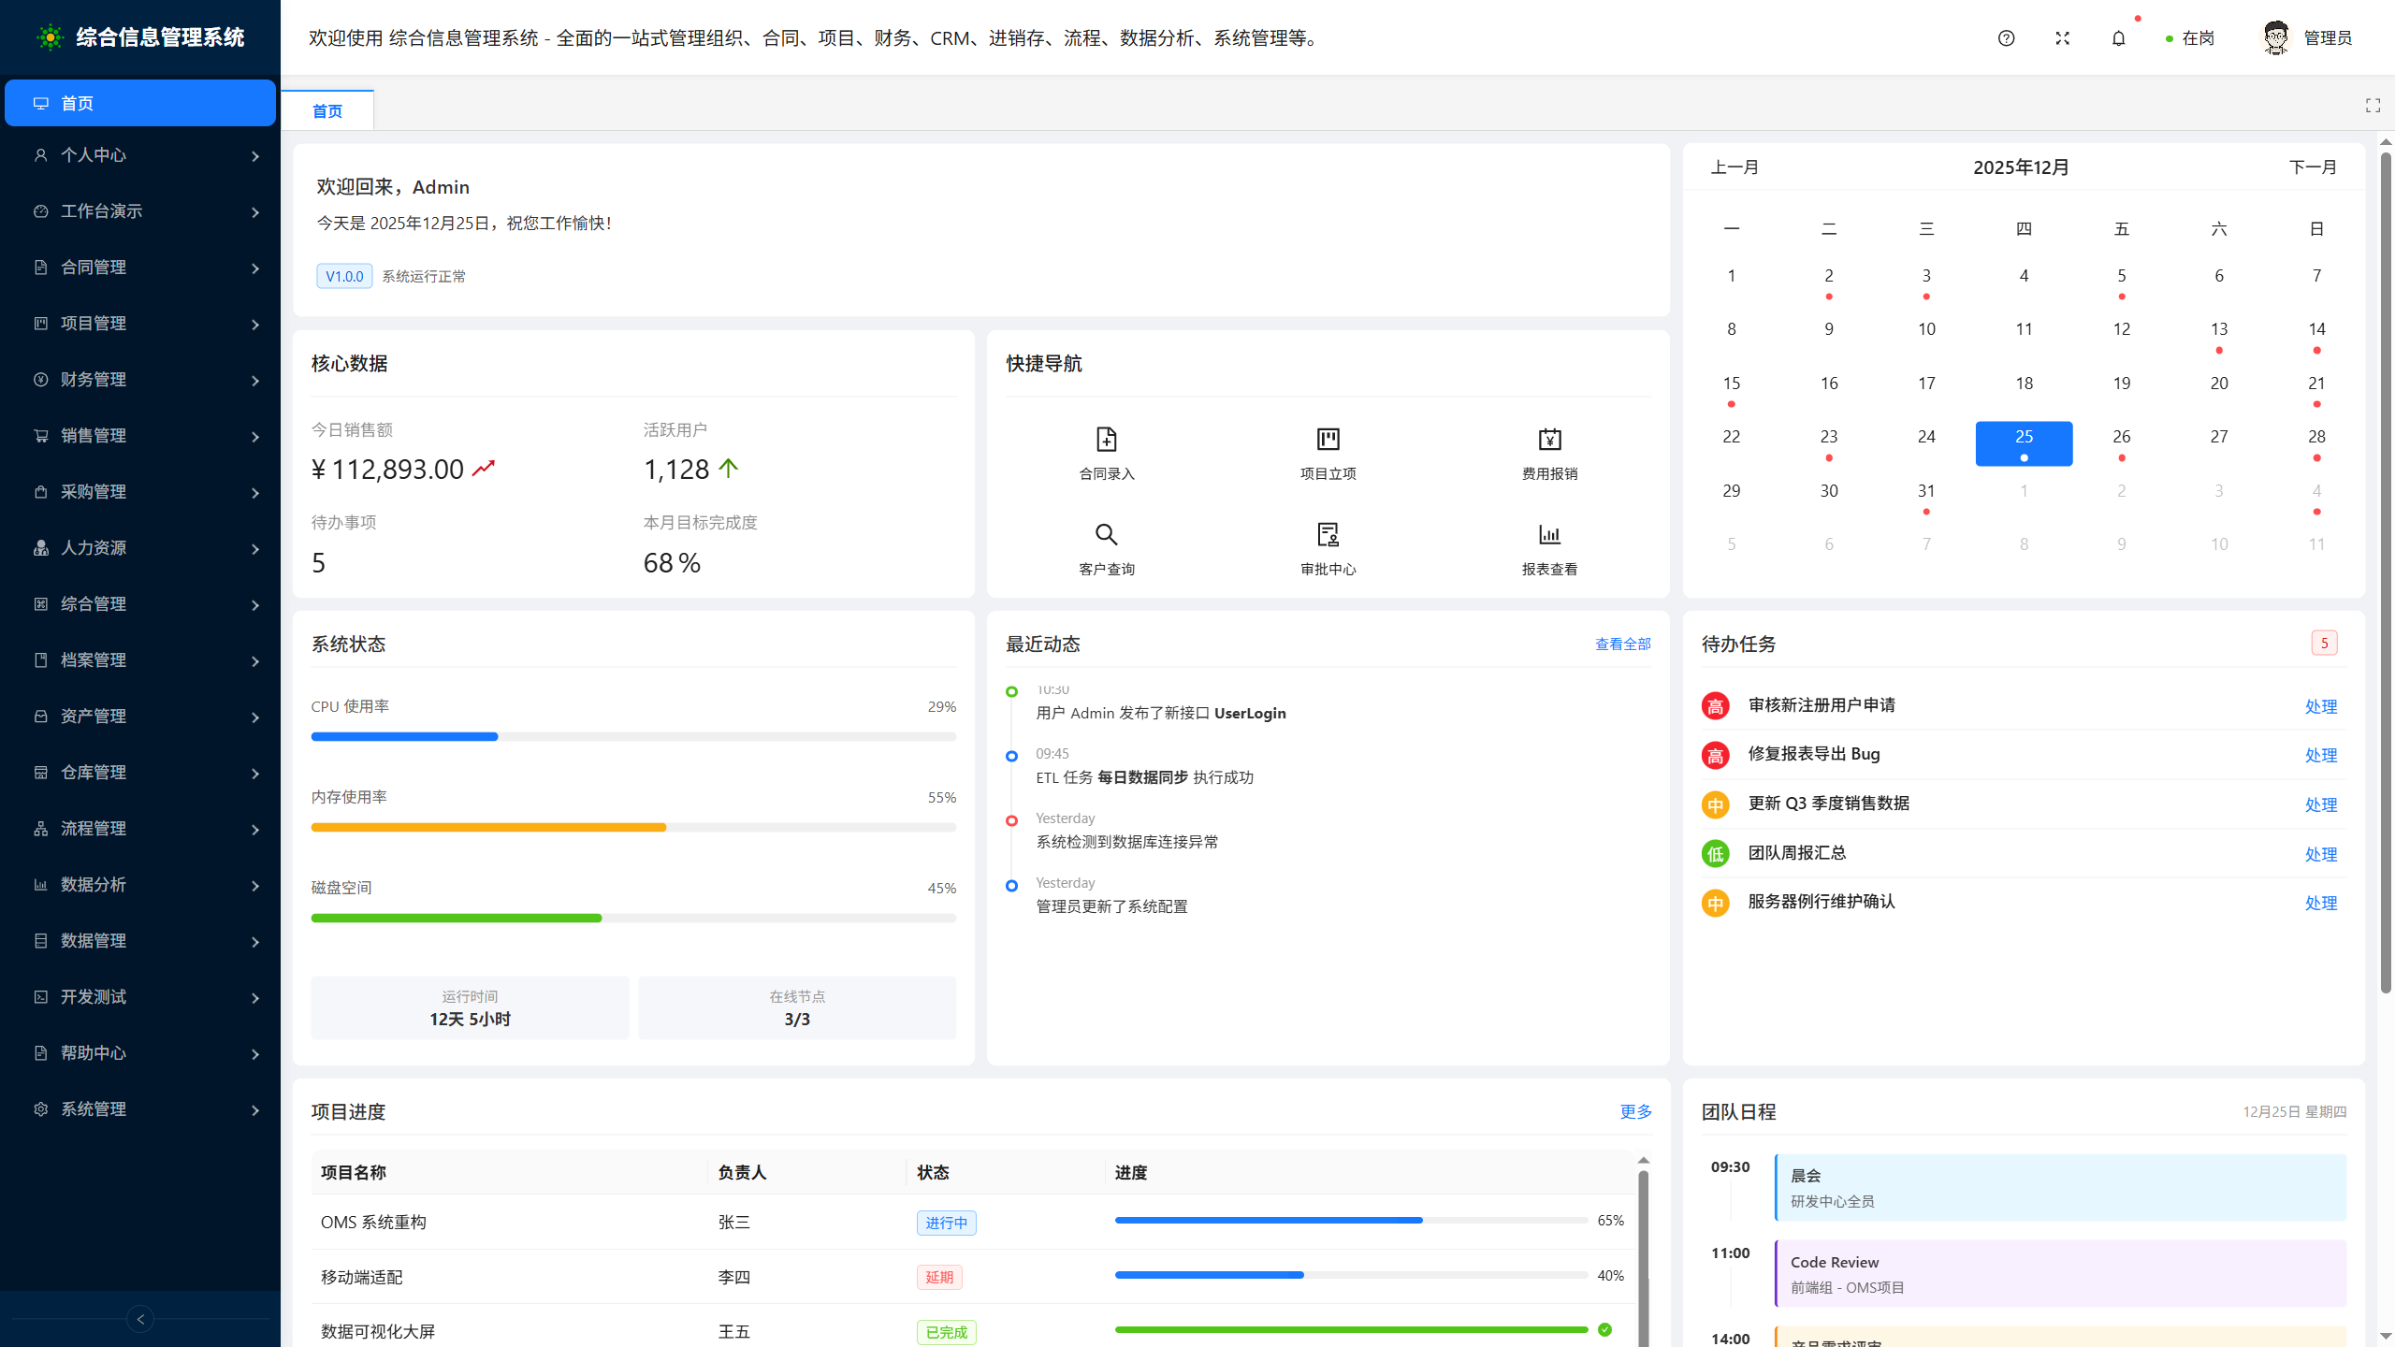Expand the 系统管理 menu
The image size is (2395, 1347).
tap(140, 1109)
